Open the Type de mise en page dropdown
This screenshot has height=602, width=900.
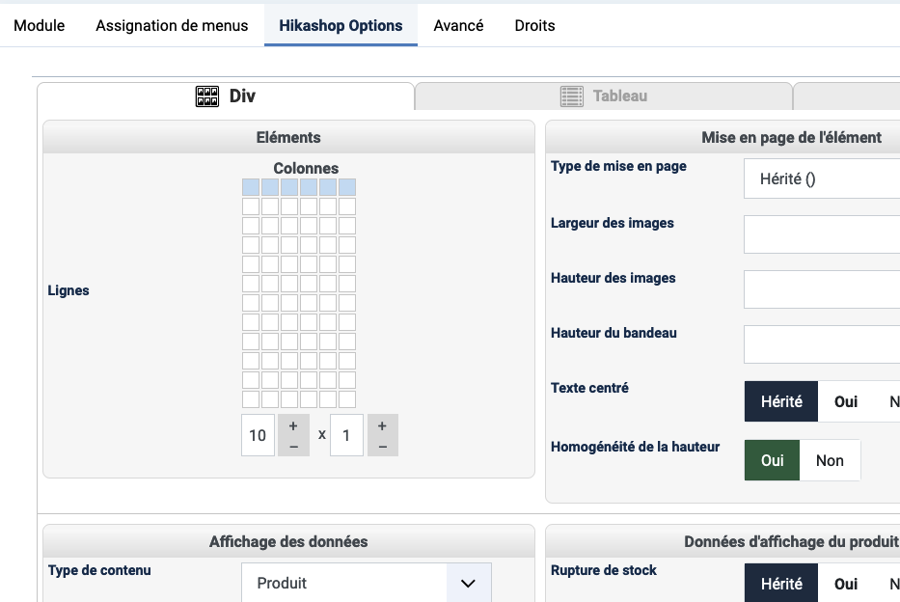[822, 178]
